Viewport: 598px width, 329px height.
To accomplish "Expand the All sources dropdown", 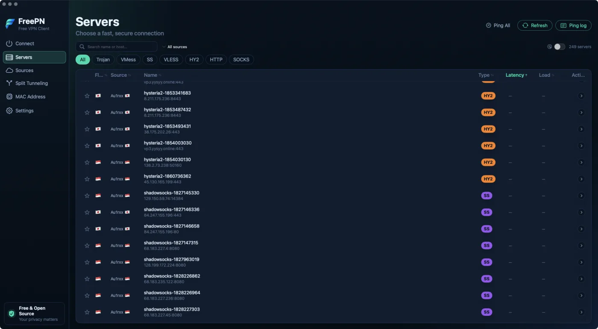I will point(175,47).
